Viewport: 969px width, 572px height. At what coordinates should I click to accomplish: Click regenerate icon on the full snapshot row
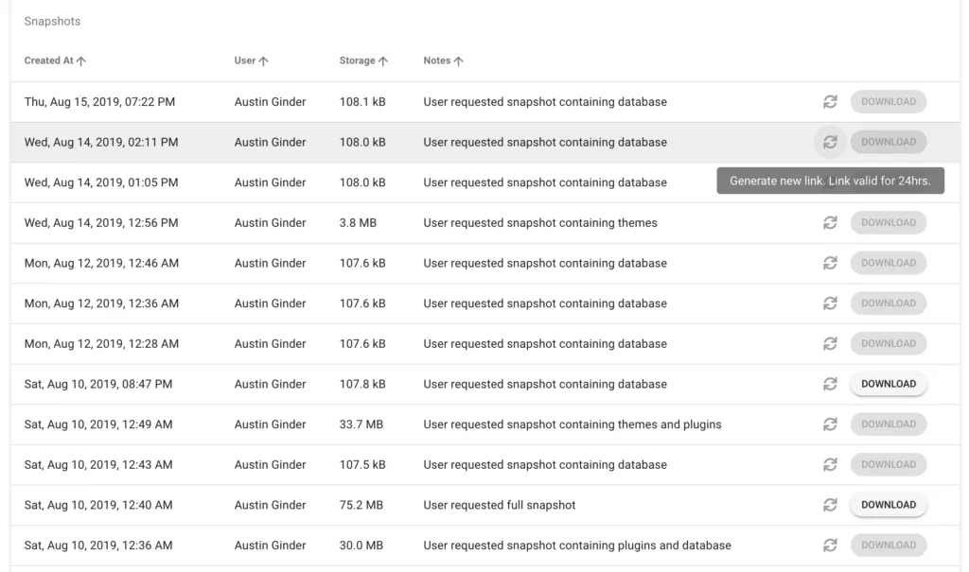[830, 505]
